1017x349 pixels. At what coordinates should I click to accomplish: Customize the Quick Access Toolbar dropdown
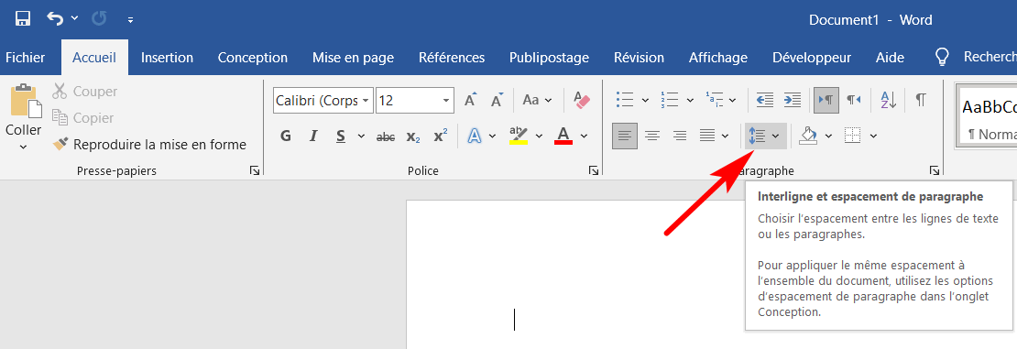[x=130, y=20]
